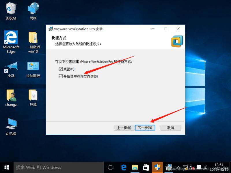Uncheck 开始菜单程序文件夹(S) option
This screenshot has width=231, height=173.
pos(61,76)
